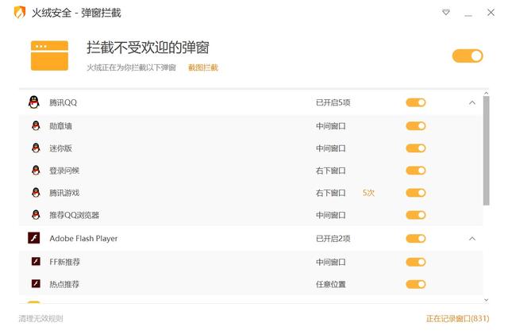Click the 已开启2项 status text
The image size is (508, 334).
333,239
